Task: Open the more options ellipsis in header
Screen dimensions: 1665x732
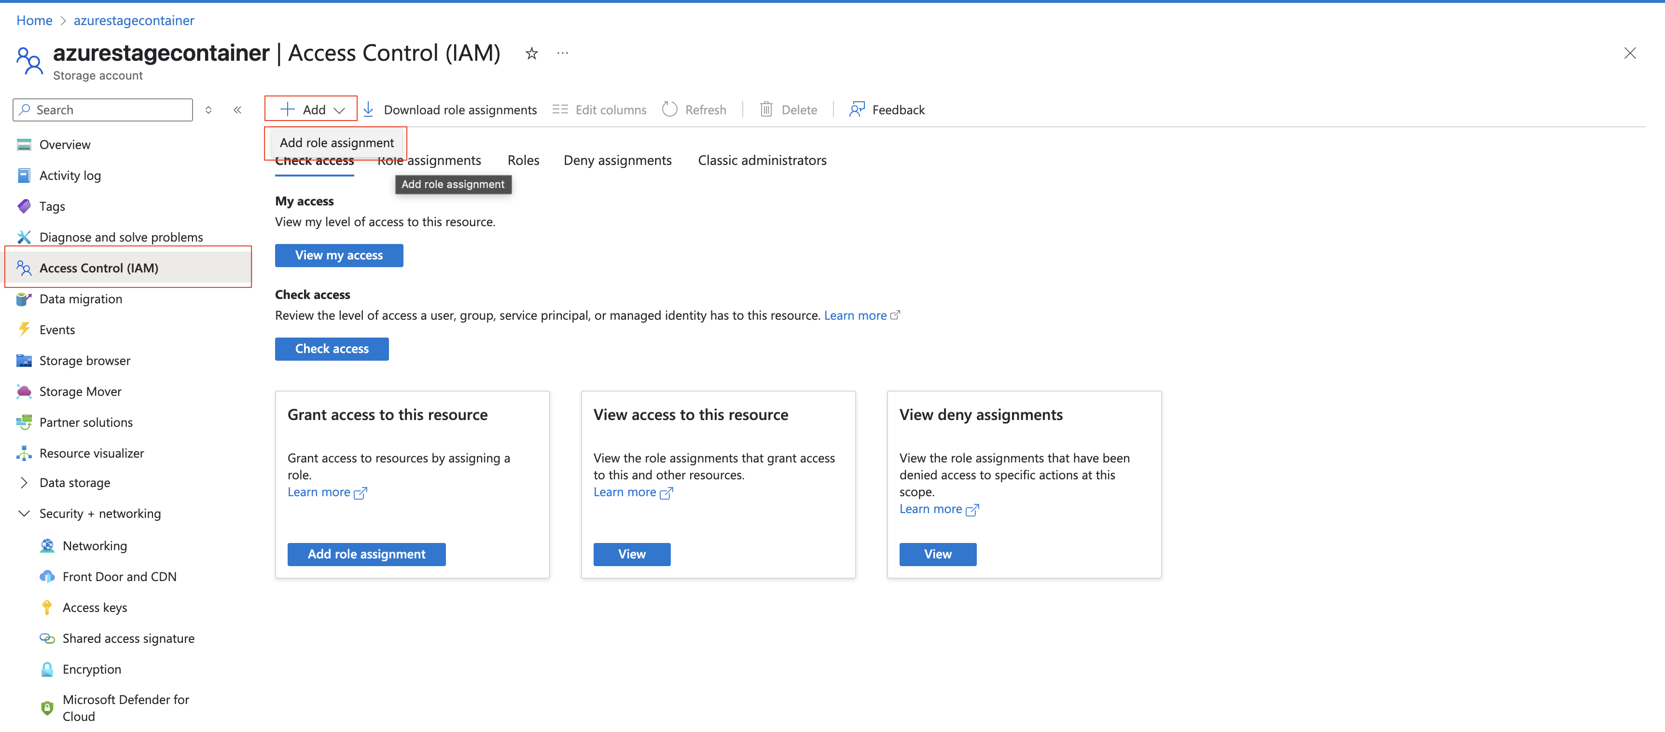Action: pyautogui.click(x=562, y=54)
